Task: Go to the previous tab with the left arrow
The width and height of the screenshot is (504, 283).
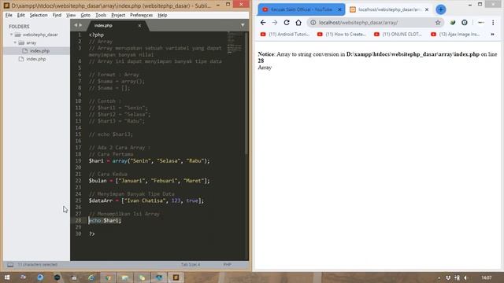Action: (76, 25)
